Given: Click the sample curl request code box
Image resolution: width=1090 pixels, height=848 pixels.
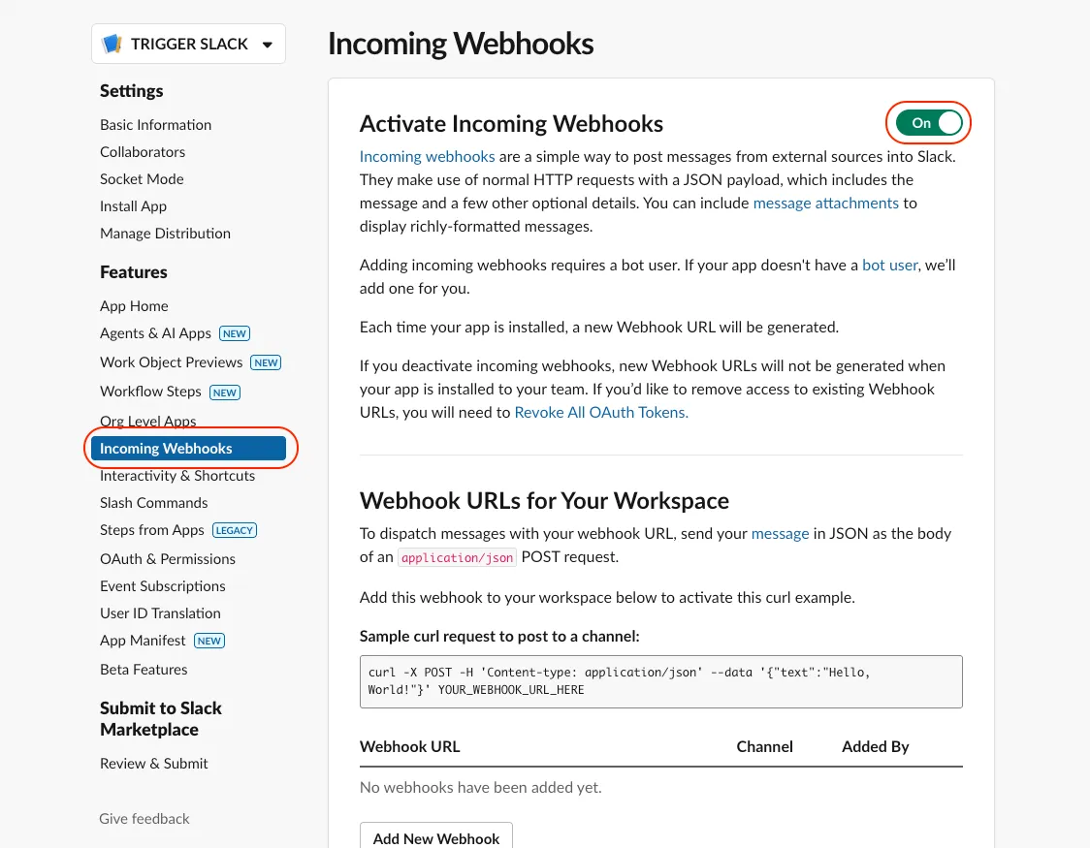Looking at the screenshot, I should click(660, 681).
